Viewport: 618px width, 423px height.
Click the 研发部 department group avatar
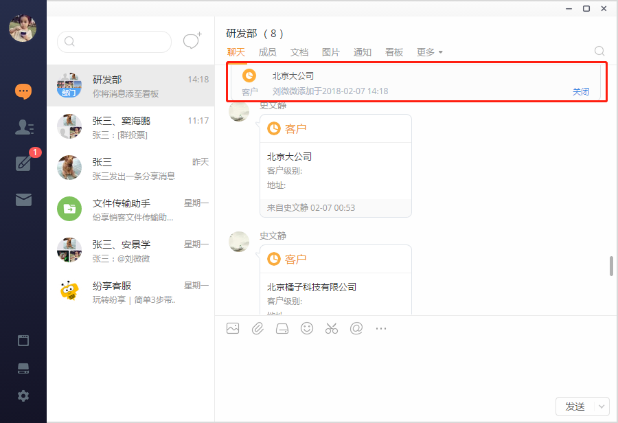pyautogui.click(x=69, y=85)
